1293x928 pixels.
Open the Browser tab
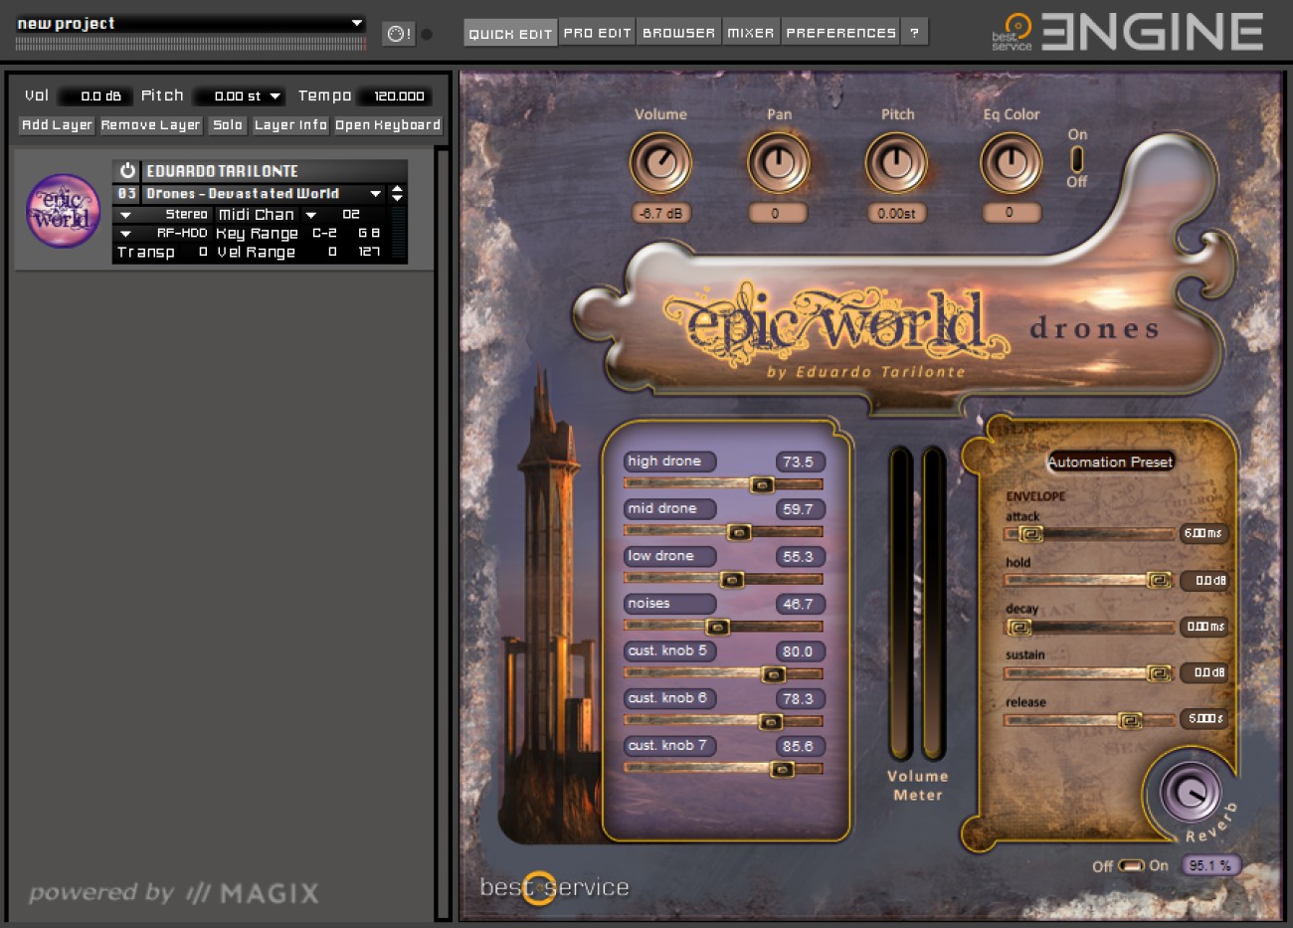tap(678, 33)
